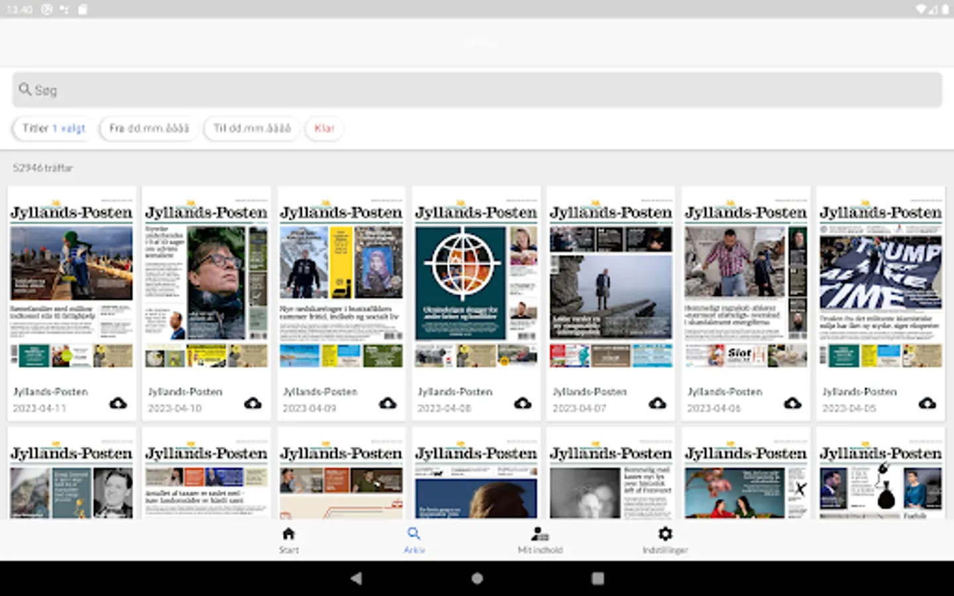
Task: Click the 2023-04-06 date label
Action: pyautogui.click(x=714, y=409)
